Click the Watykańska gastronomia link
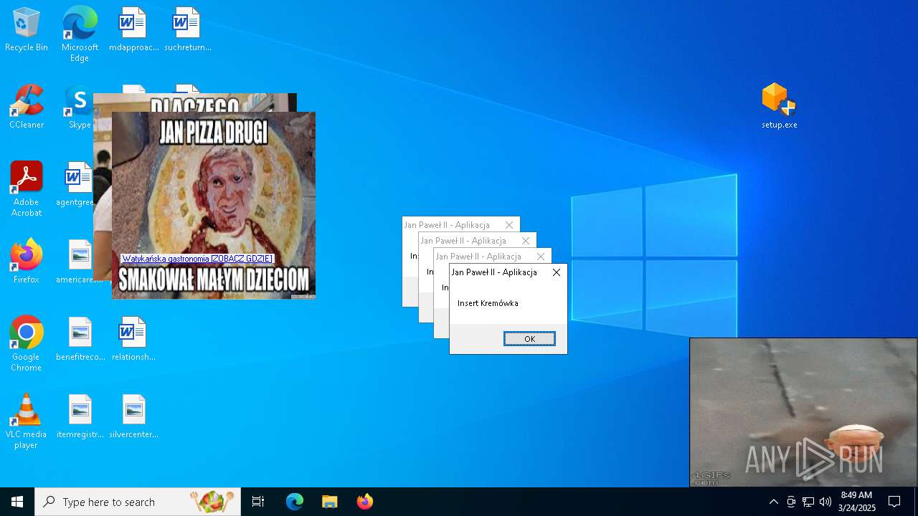 [197, 259]
